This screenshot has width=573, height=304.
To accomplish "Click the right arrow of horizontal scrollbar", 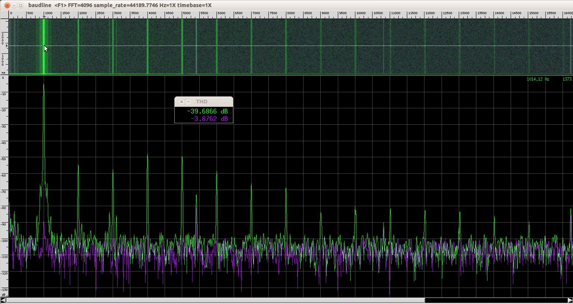I will [570, 300].
